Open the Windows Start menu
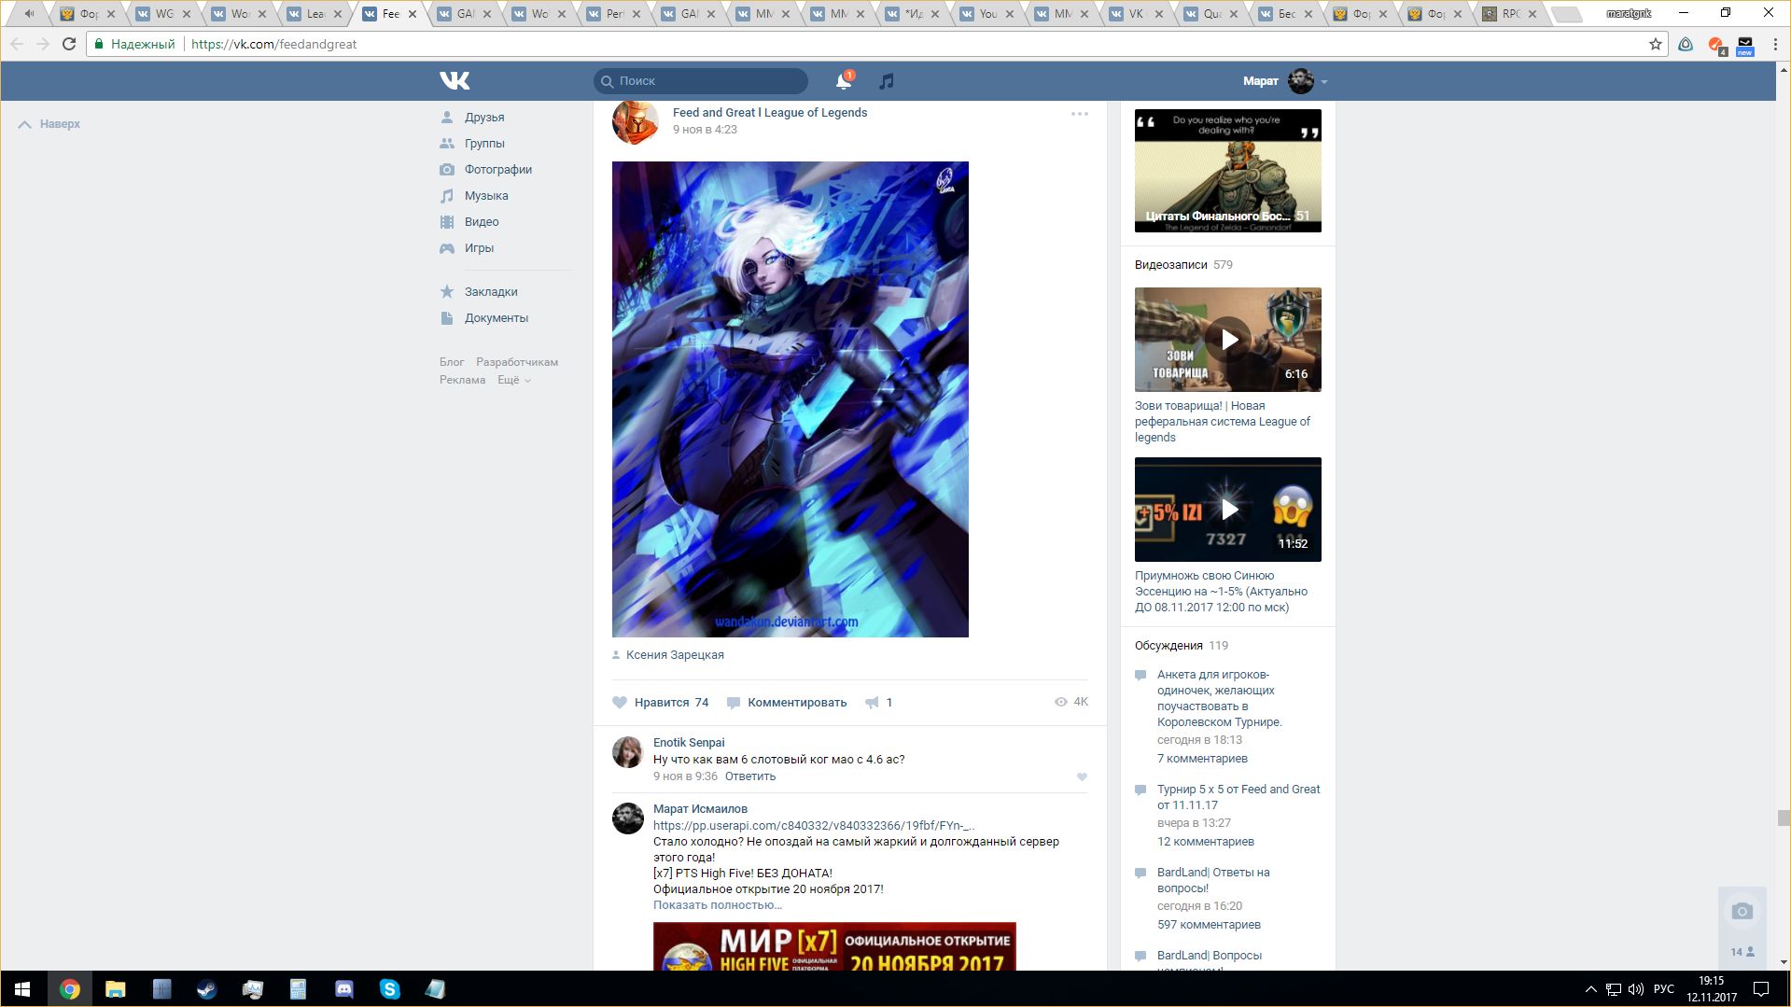This screenshot has width=1791, height=1007. [22, 989]
